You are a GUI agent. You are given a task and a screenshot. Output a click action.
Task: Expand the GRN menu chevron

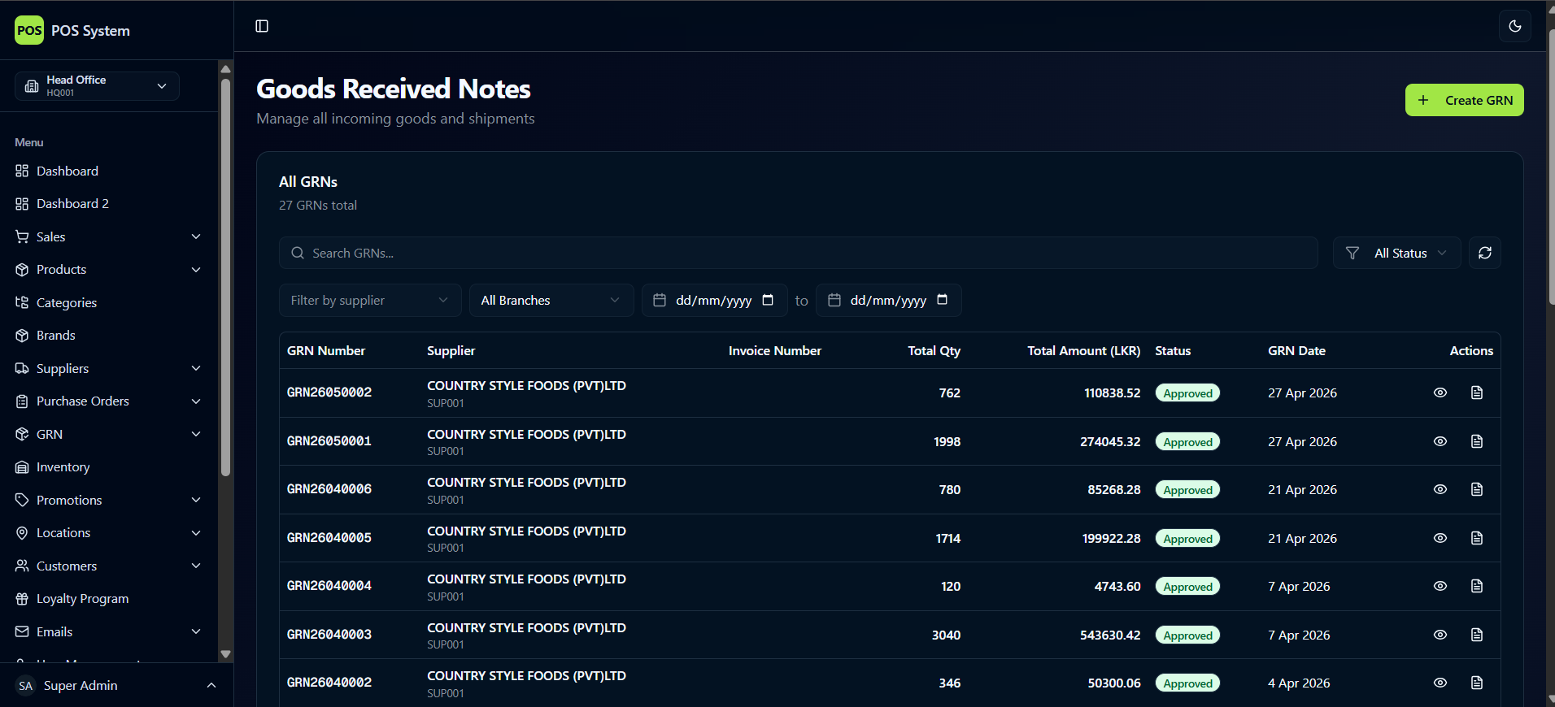pyautogui.click(x=196, y=434)
